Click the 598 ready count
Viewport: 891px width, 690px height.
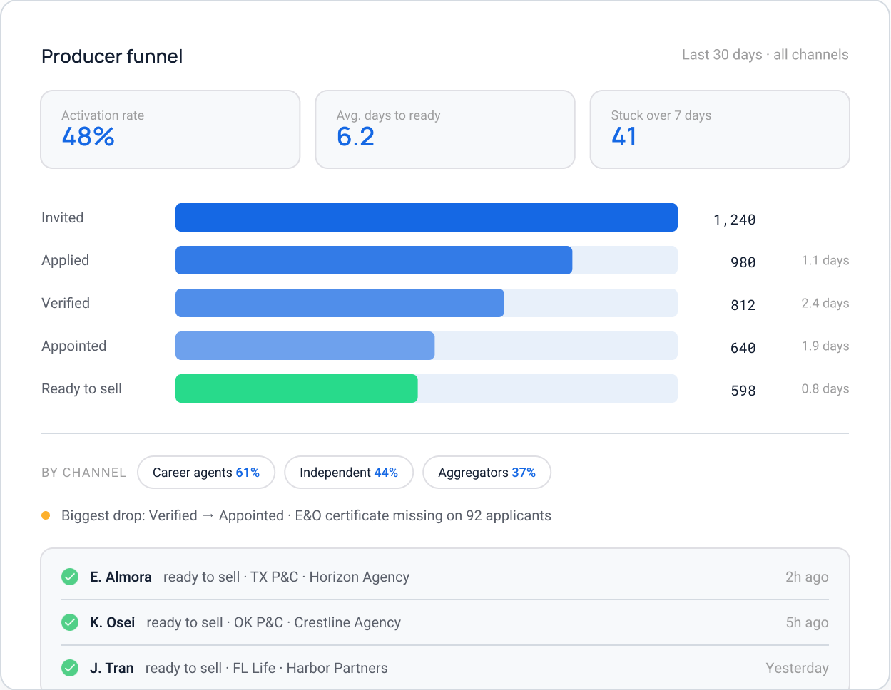tap(743, 391)
